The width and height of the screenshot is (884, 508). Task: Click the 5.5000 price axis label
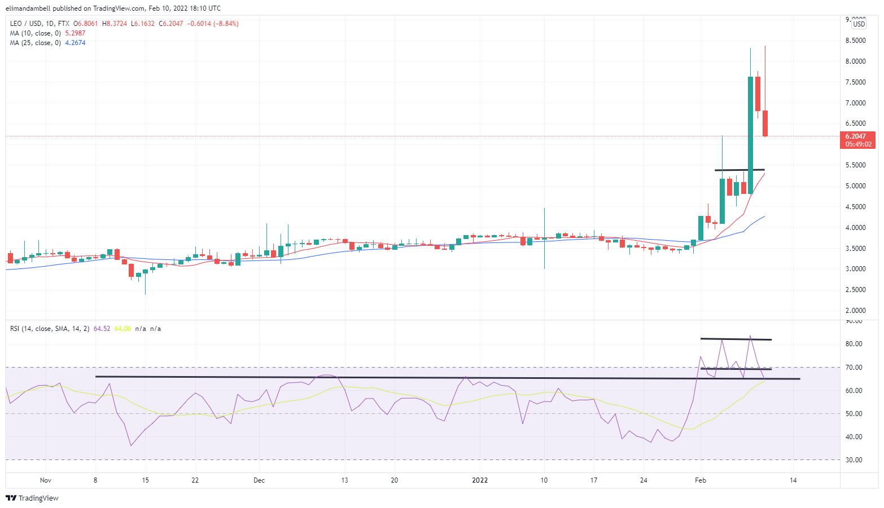tap(856, 165)
